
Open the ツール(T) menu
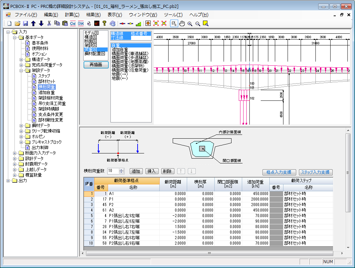click(173, 15)
